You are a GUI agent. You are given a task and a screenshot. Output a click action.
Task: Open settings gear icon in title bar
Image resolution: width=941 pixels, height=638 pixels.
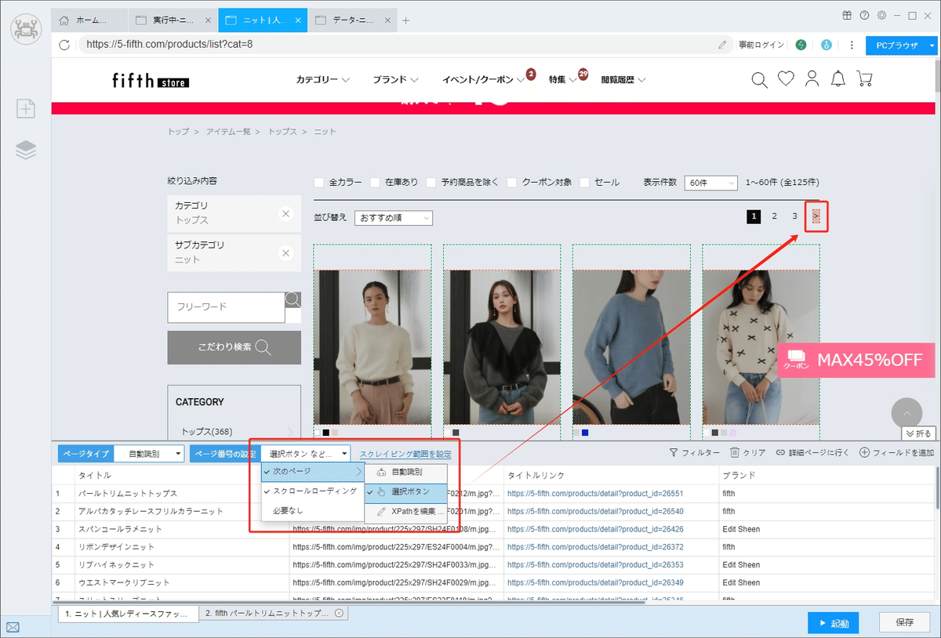(881, 15)
